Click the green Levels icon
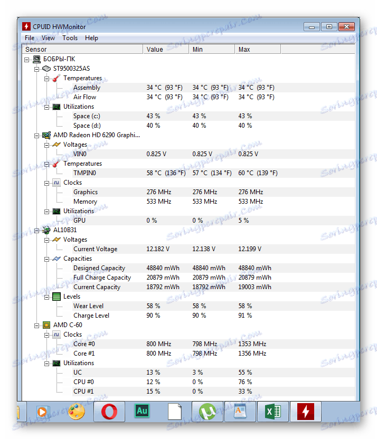377x439 pixels. [x=56, y=297]
